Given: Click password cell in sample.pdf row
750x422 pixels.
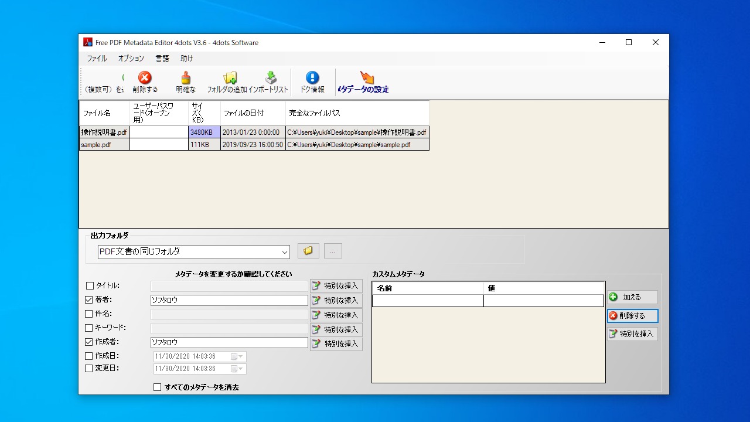Looking at the screenshot, I should tap(159, 145).
